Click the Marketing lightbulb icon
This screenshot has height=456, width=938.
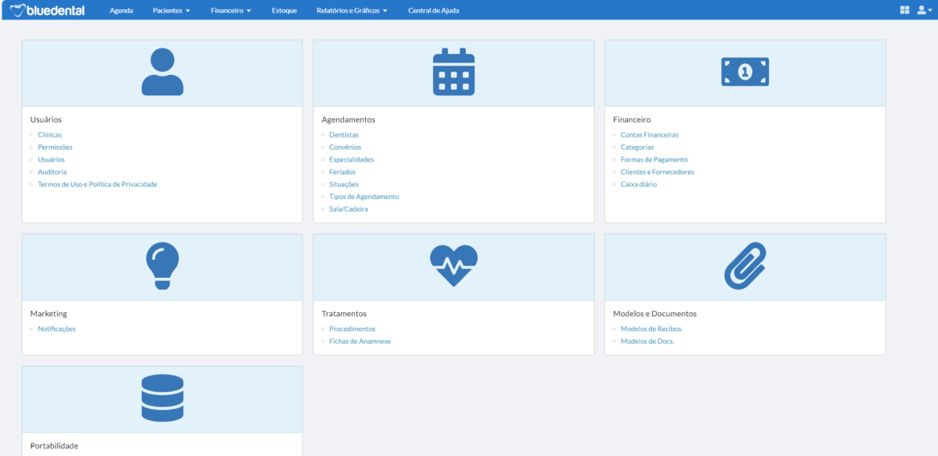coord(162,265)
